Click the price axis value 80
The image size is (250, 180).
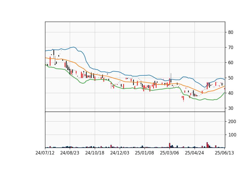pos(231,32)
